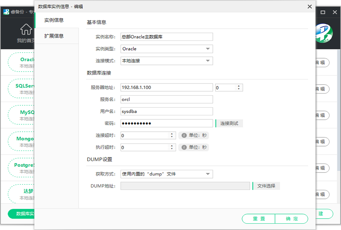Select the MongoDB instance card in main window
341x230 pixels.
21,141
